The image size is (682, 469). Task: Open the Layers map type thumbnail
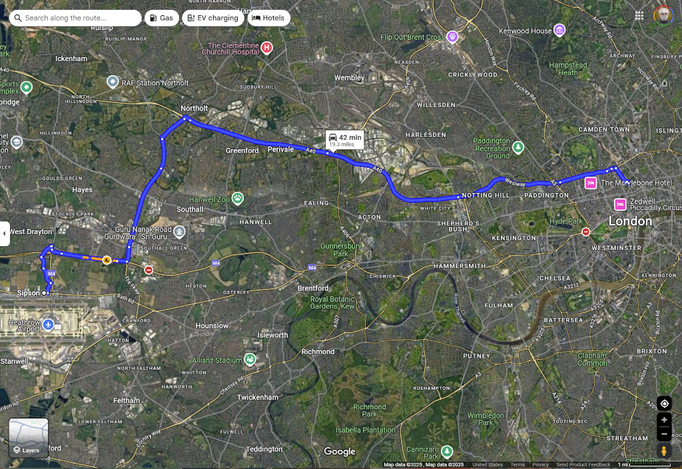29,438
